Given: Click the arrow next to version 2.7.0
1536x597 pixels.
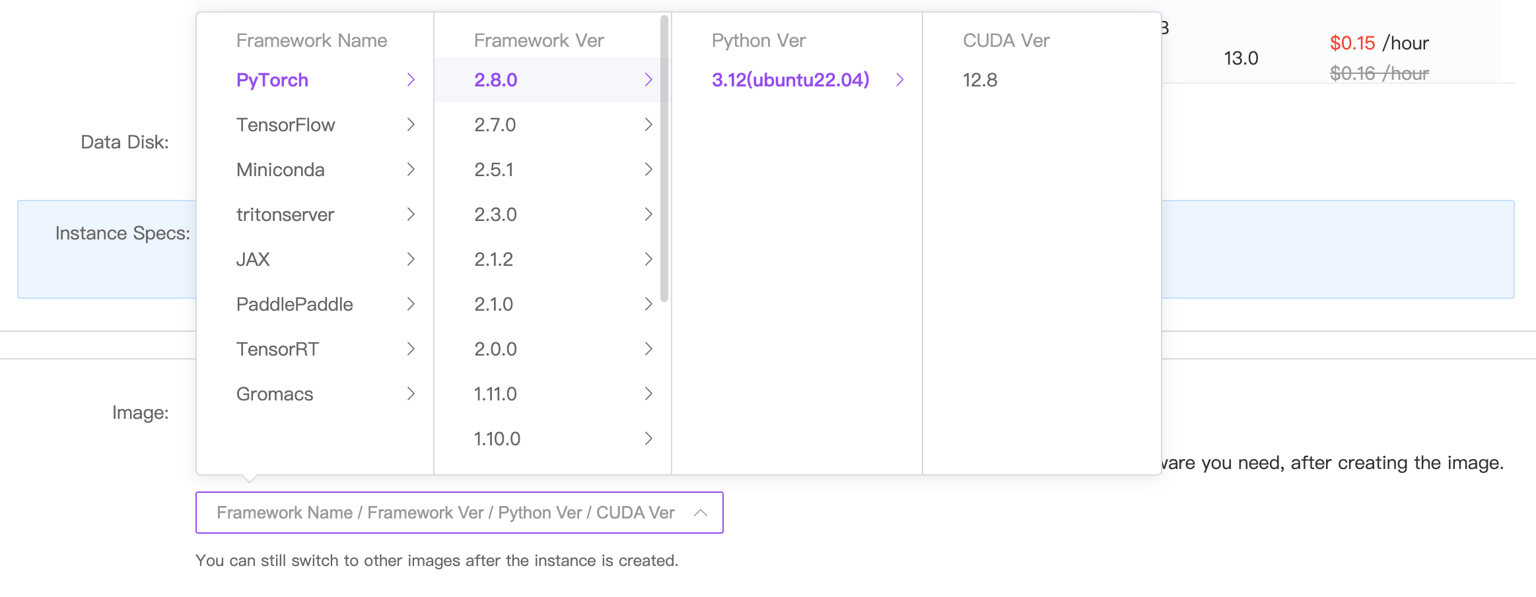Looking at the screenshot, I should click(x=648, y=125).
